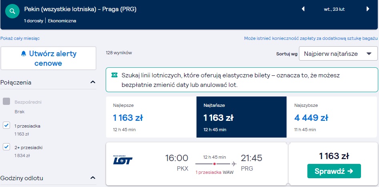Screen dimensions: 379x187
Task: Uncheck the 1 przesiadka checkbox
Action: point(6,125)
